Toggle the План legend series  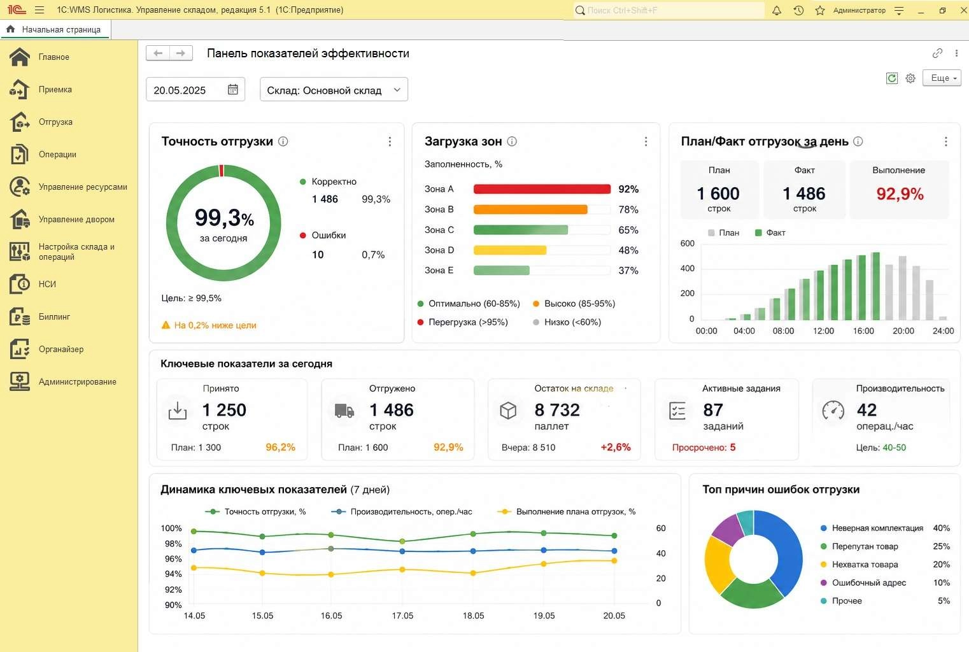click(x=724, y=233)
